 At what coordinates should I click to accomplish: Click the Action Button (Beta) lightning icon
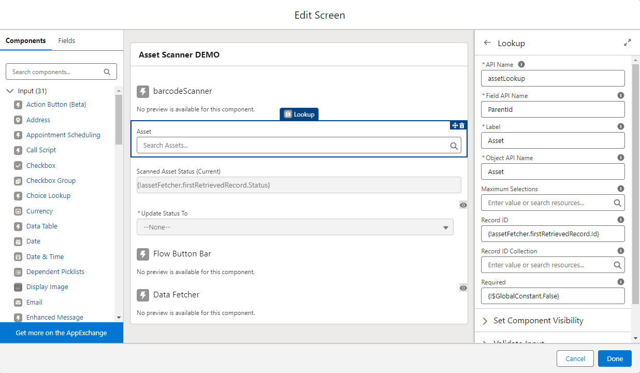[18, 105]
